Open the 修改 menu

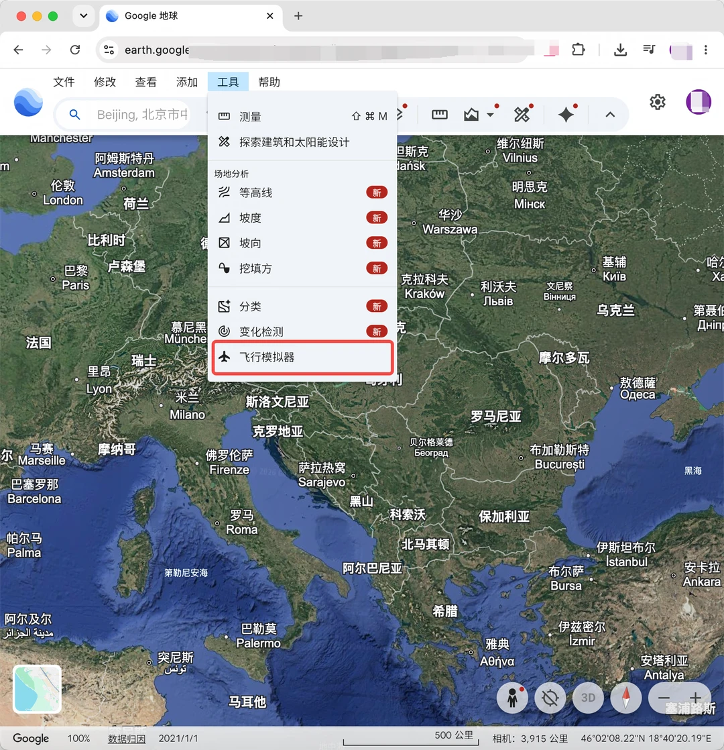point(105,82)
